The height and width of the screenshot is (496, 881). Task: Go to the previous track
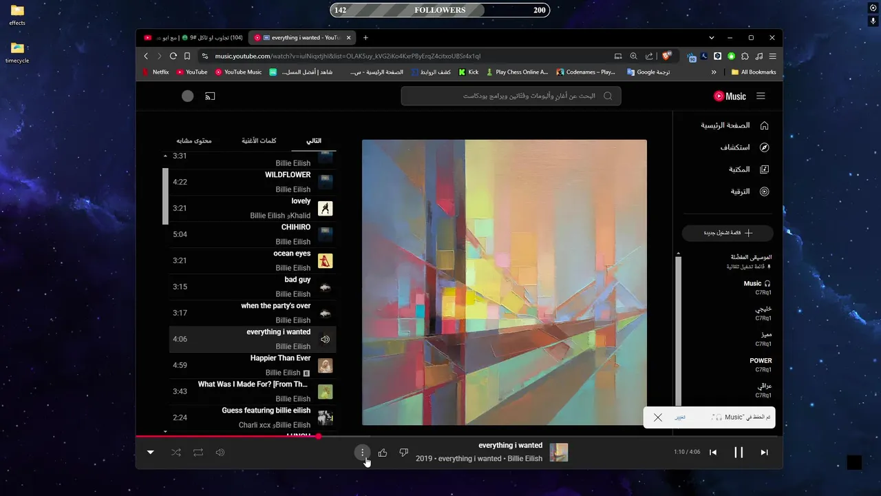(713, 453)
